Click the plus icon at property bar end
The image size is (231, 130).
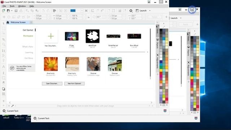[166, 17]
